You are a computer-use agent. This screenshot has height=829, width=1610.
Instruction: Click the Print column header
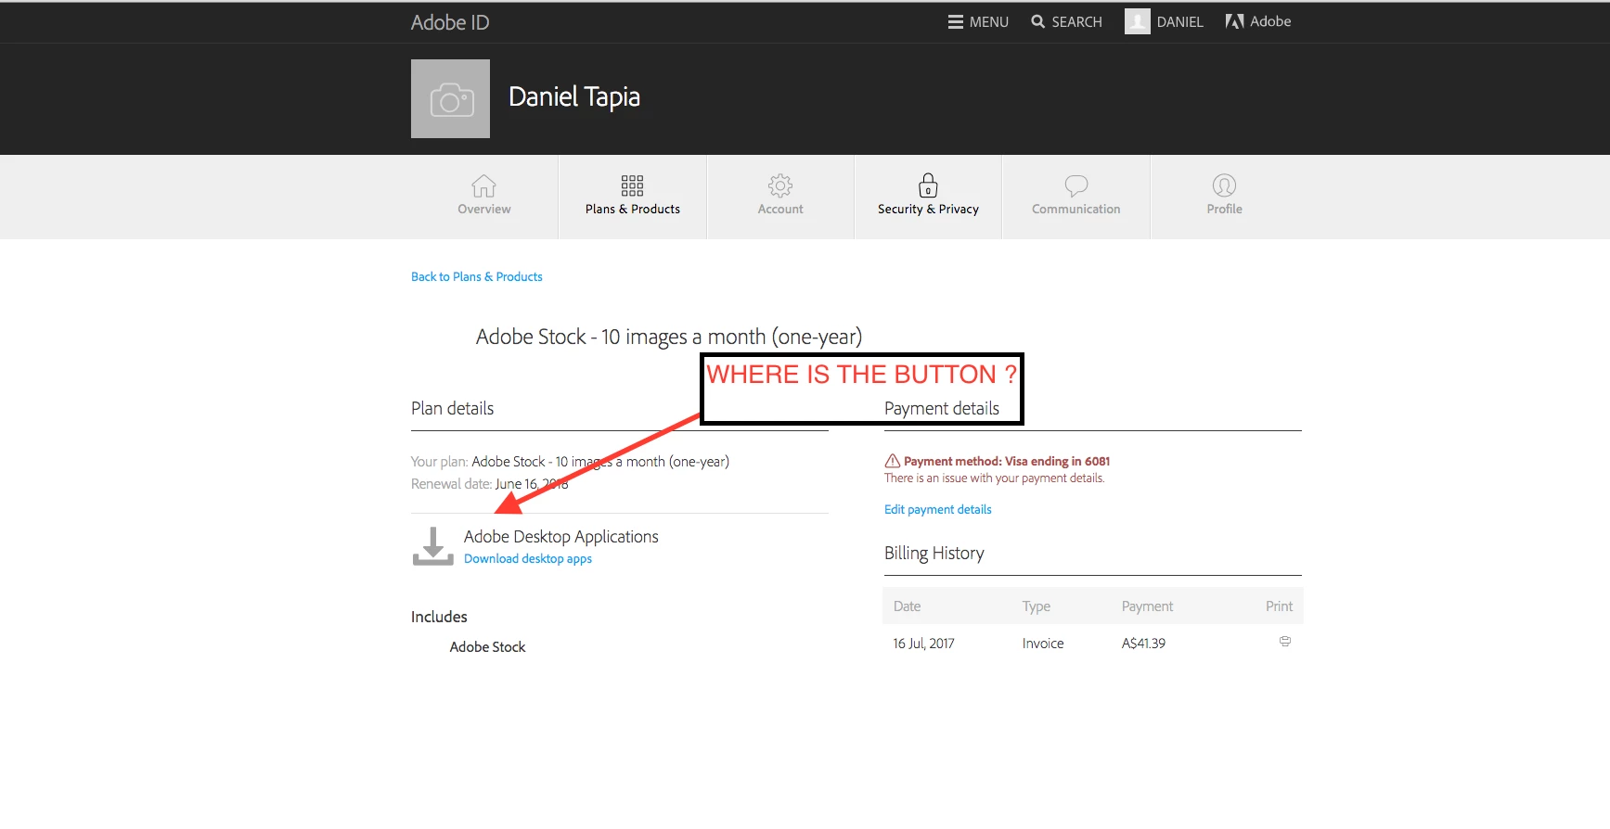click(x=1279, y=606)
